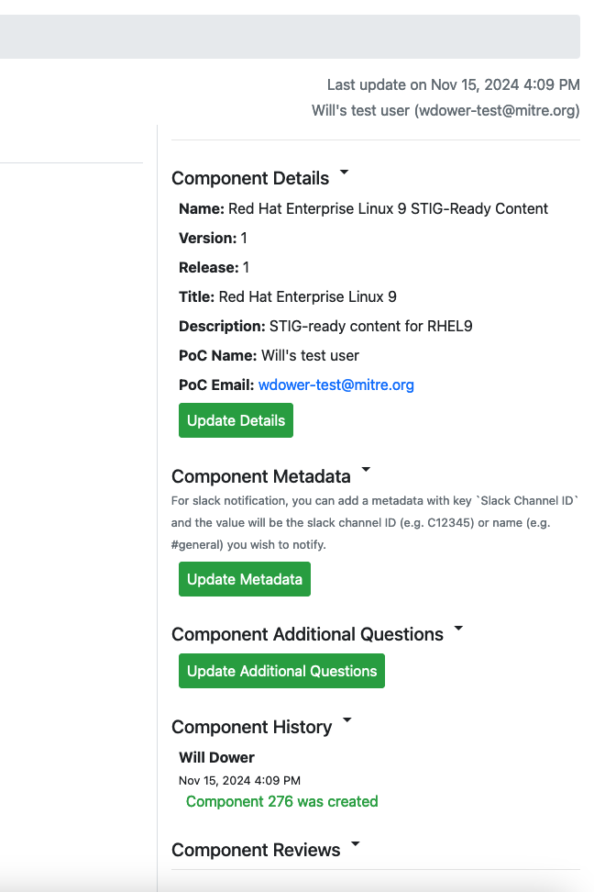
Task: Click the Update Metadata button
Action: 244,579
